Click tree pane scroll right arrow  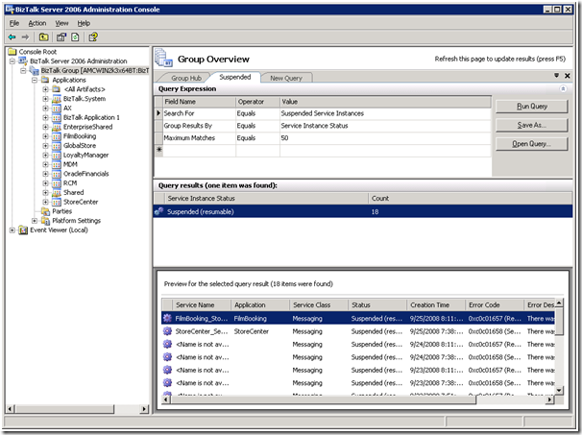pos(144,409)
